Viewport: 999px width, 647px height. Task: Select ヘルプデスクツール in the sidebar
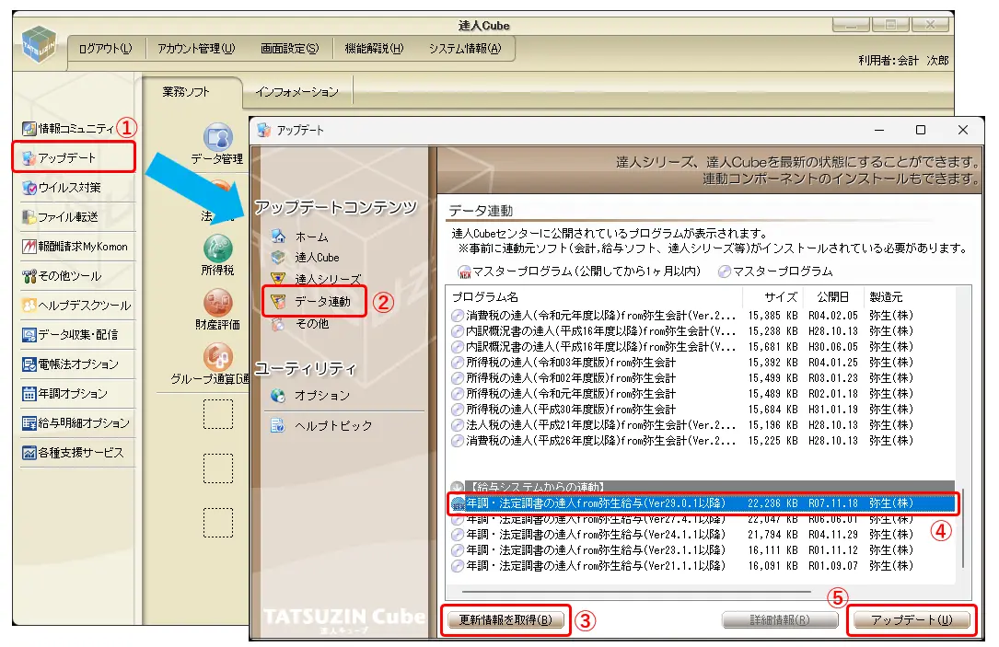click(76, 306)
